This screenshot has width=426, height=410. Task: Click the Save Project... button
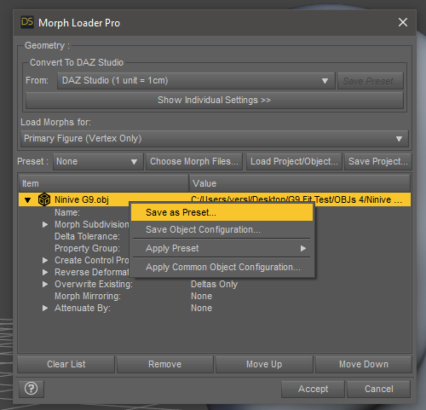pyautogui.click(x=378, y=162)
